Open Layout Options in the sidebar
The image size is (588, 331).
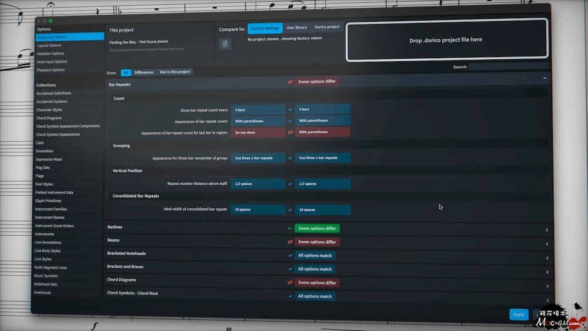[x=49, y=45]
